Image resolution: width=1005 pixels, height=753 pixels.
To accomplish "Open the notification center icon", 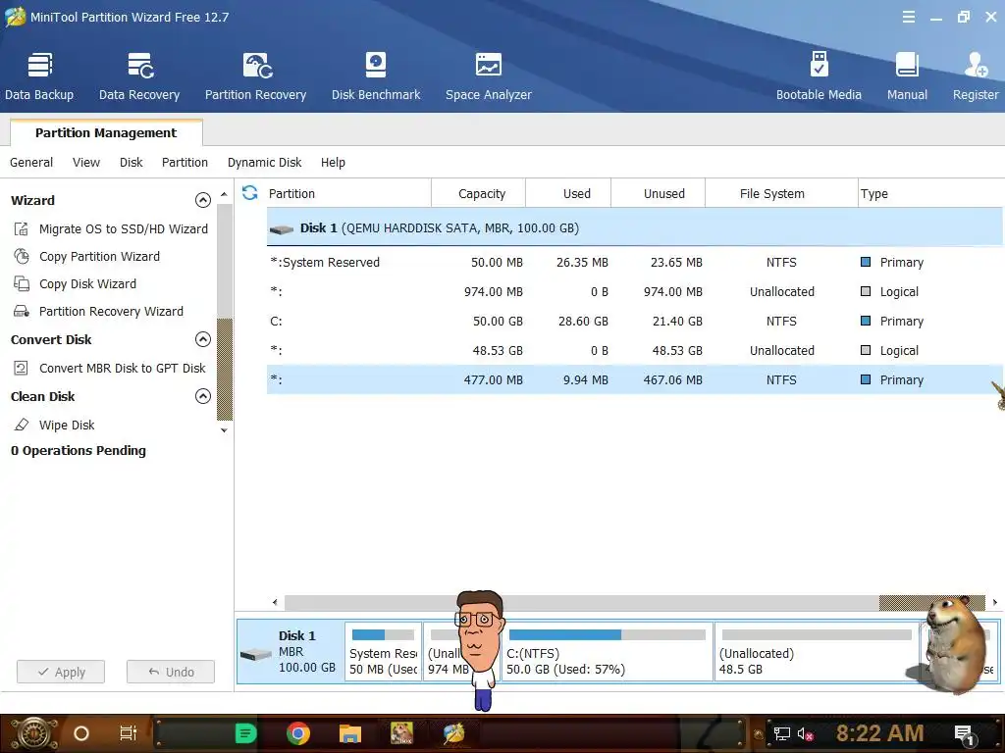I will 965,735.
